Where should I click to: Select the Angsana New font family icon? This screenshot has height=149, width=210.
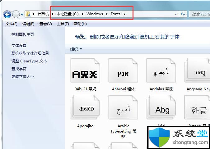[197, 70]
